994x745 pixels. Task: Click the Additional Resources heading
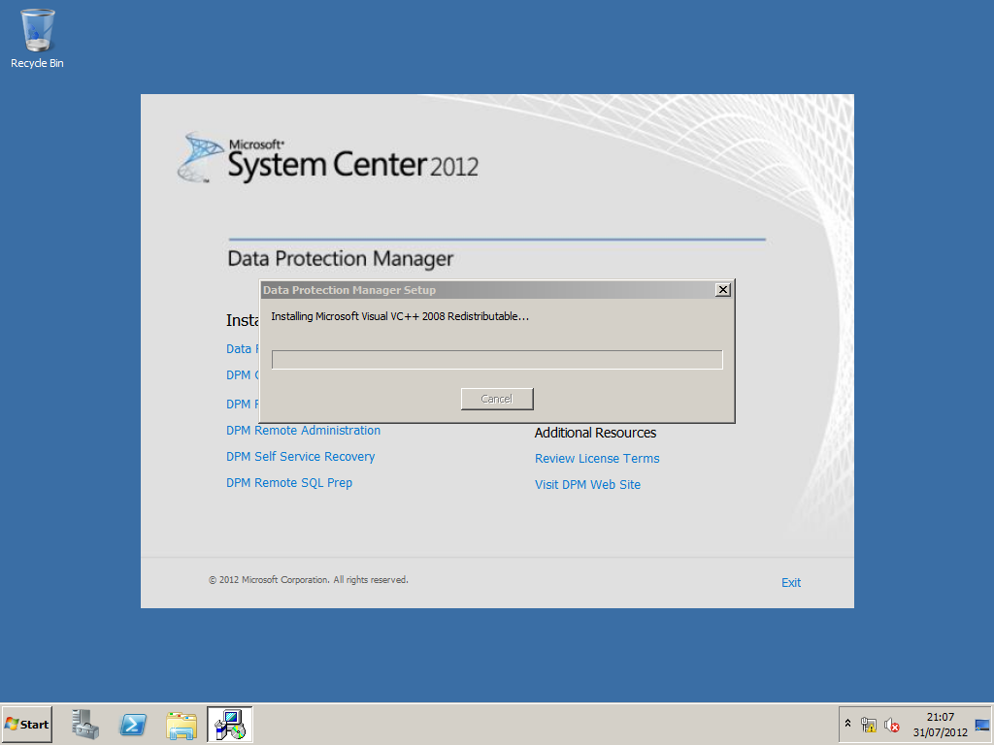[595, 433]
